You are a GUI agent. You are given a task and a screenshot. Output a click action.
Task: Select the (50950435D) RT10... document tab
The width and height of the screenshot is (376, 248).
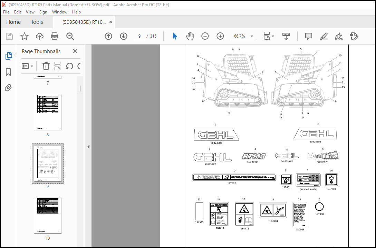click(x=84, y=22)
